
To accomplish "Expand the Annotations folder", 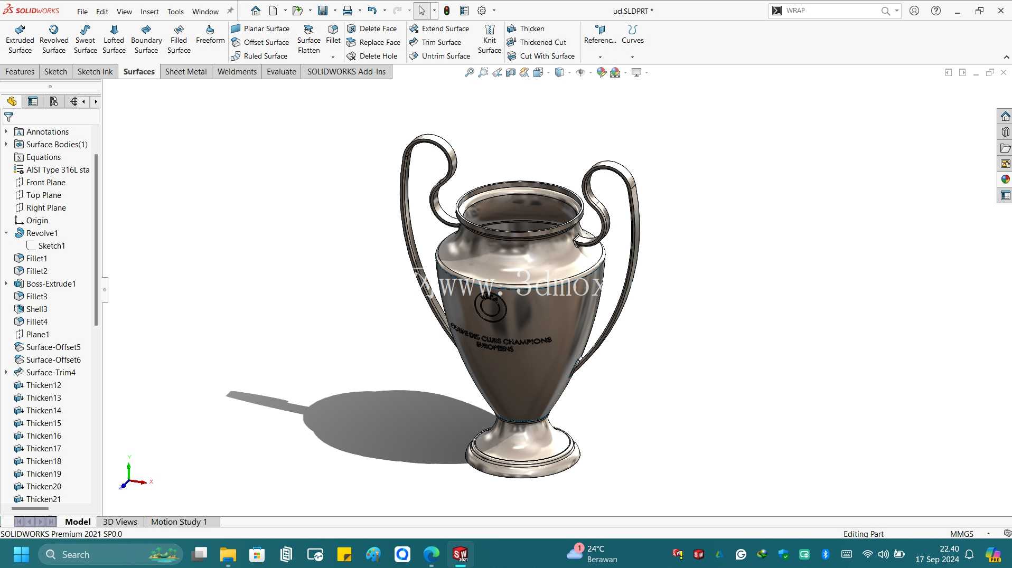I will tap(6, 131).
